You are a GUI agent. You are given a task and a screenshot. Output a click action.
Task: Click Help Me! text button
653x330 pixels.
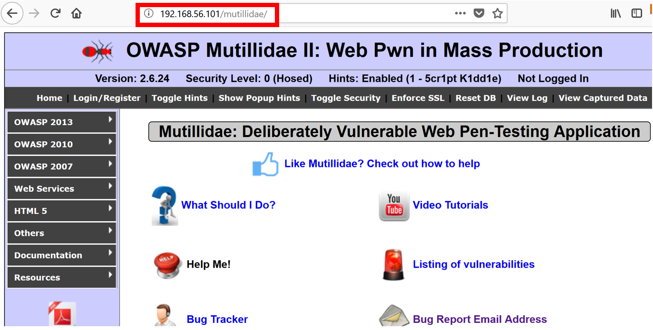pyautogui.click(x=208, y=264)
